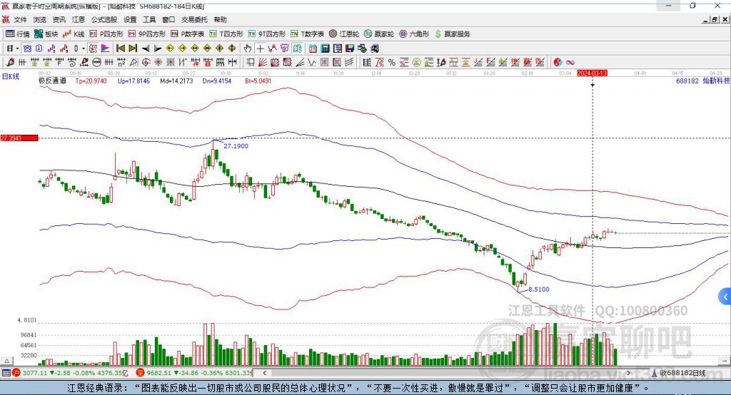Image resolution: width=731 pixels, height=395 pixels.
Task: Collapse side panel with blue chevron button
Action: click(725, 297)
